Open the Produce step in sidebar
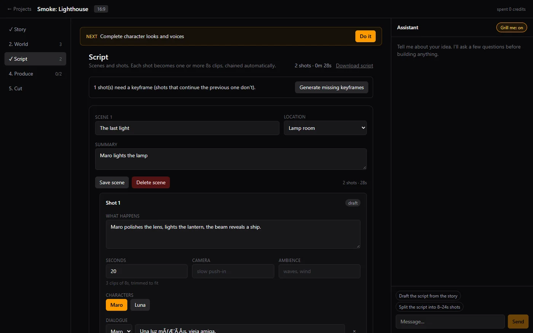 pyautogui.click(x=35, y=74)
